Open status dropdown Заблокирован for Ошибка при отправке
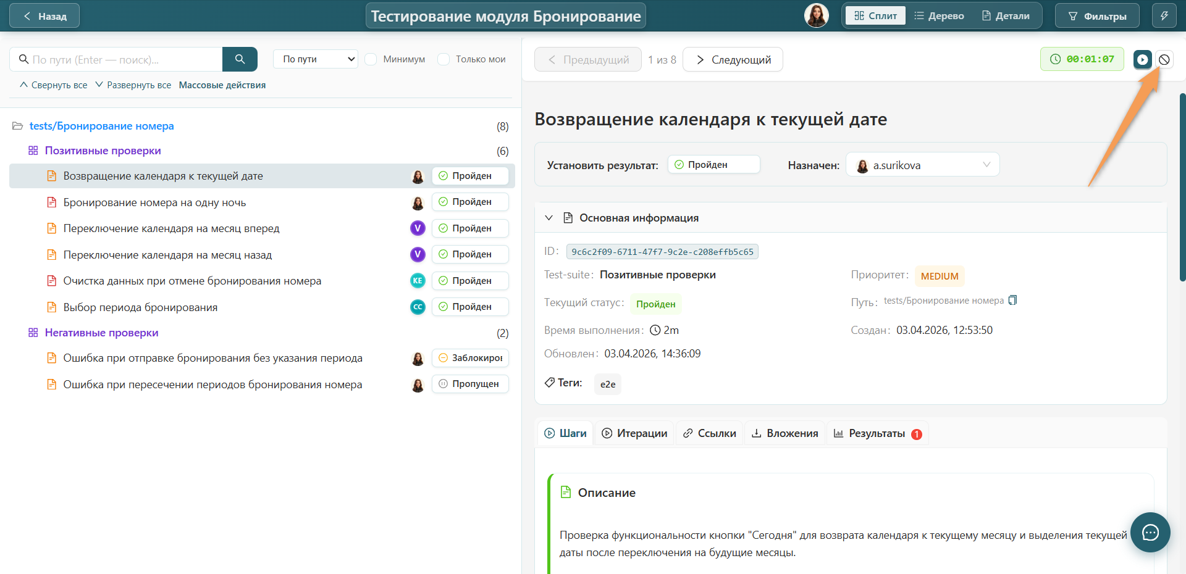 coord(470,358)
